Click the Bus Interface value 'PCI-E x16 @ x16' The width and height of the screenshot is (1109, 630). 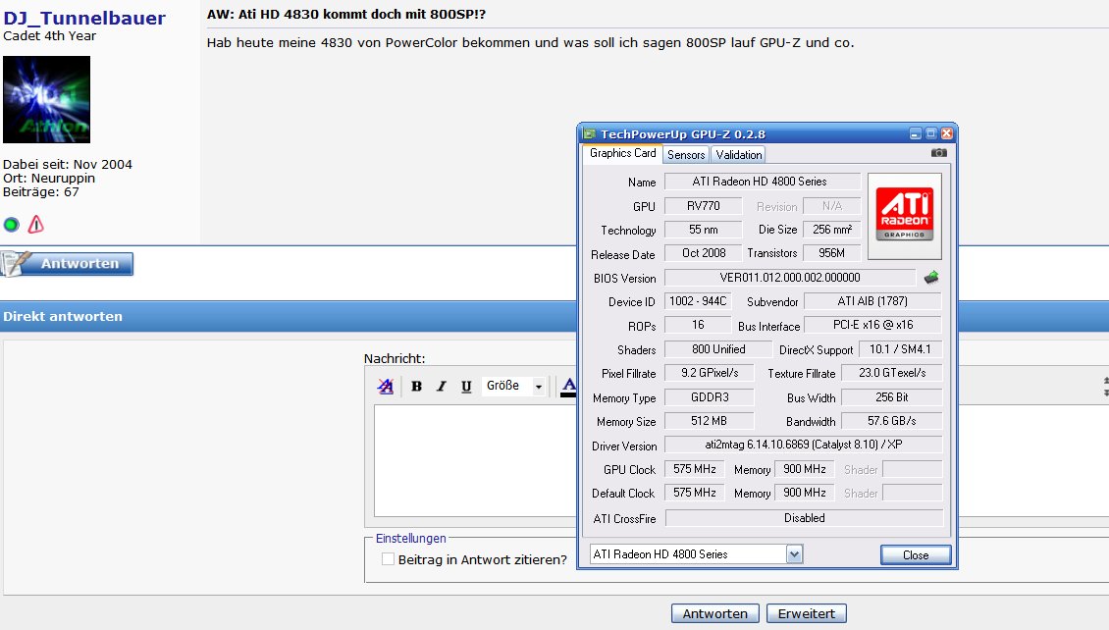click(872, 325)
